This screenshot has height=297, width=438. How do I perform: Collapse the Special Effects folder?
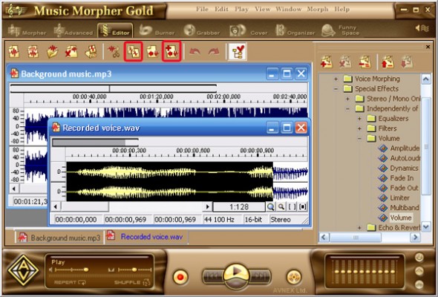(x=336, y=89)
